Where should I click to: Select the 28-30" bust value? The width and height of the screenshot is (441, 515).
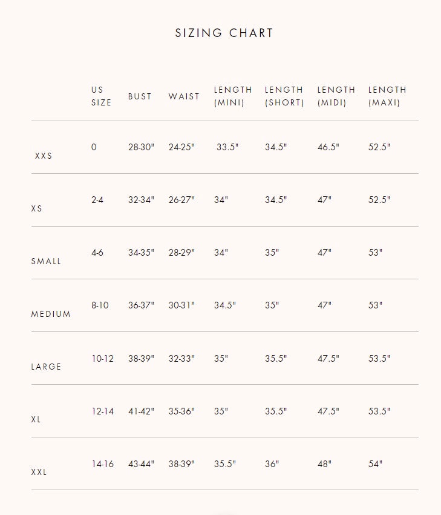click(x=142, y=147)
